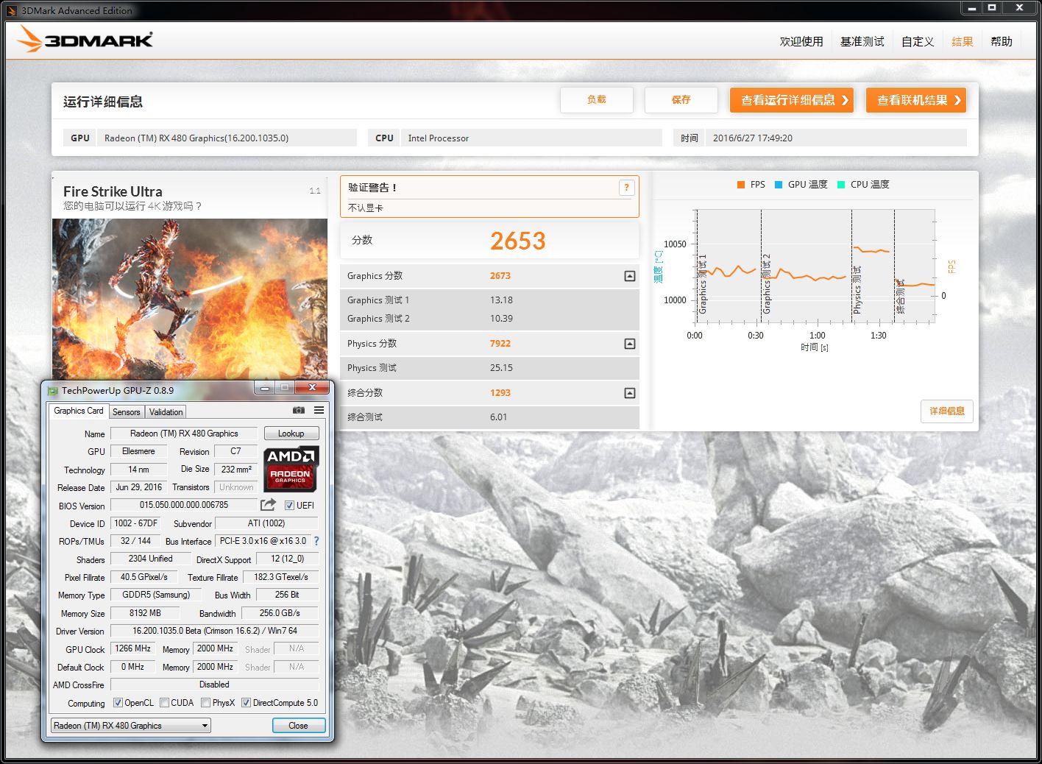
Task: Click the Intel Processor CPU field
Action: pos(531,138)
